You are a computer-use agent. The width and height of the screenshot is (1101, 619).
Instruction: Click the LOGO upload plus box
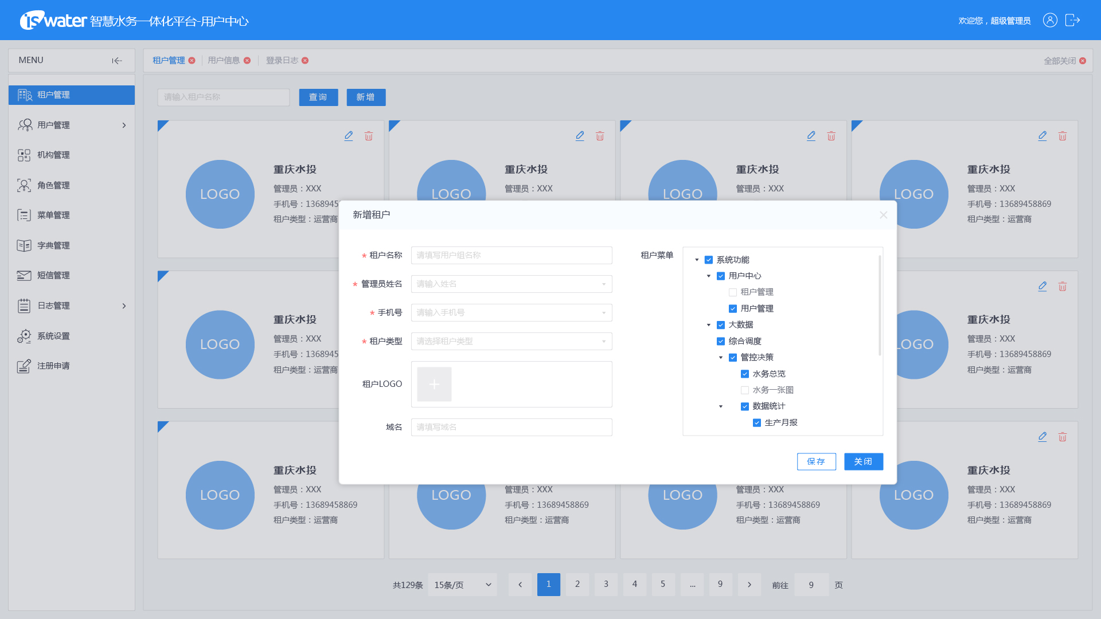pyautogui.click(x=434, y=384)
